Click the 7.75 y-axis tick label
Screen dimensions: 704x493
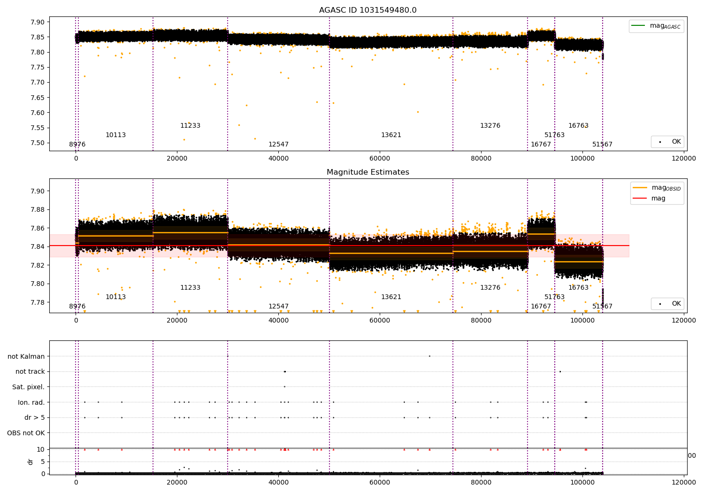[38, 67]
